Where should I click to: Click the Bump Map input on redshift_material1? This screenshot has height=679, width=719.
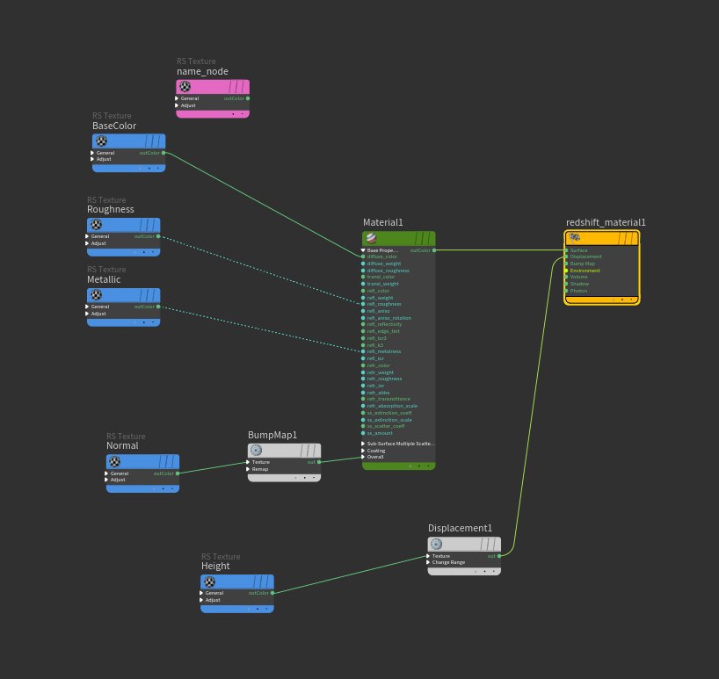(x=567, y=264)
